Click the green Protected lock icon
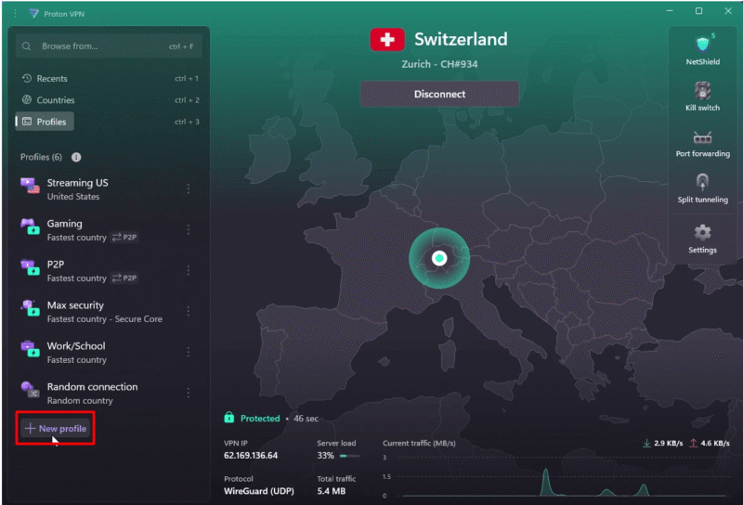 [x=228, y=418]
